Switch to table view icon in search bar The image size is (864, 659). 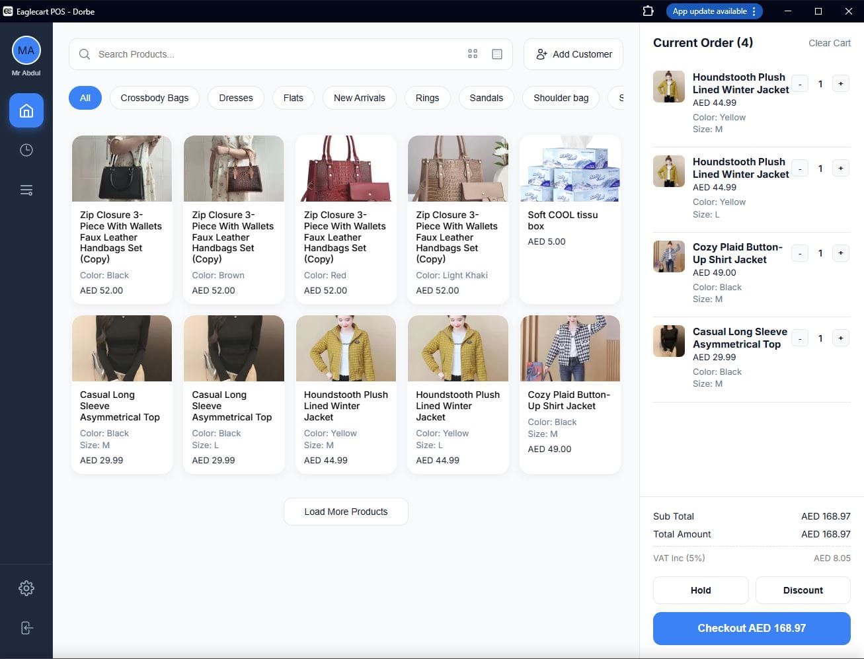[497, 54]
